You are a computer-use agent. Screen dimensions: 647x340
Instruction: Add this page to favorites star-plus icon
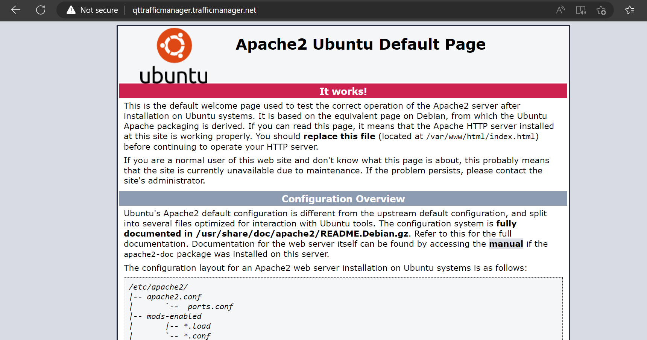click(x=601, y=10)
